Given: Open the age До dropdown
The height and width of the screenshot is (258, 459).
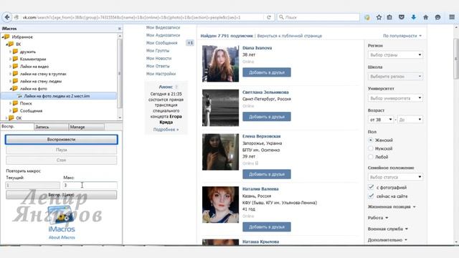Looking at the screenshot, I should point(410,120).
